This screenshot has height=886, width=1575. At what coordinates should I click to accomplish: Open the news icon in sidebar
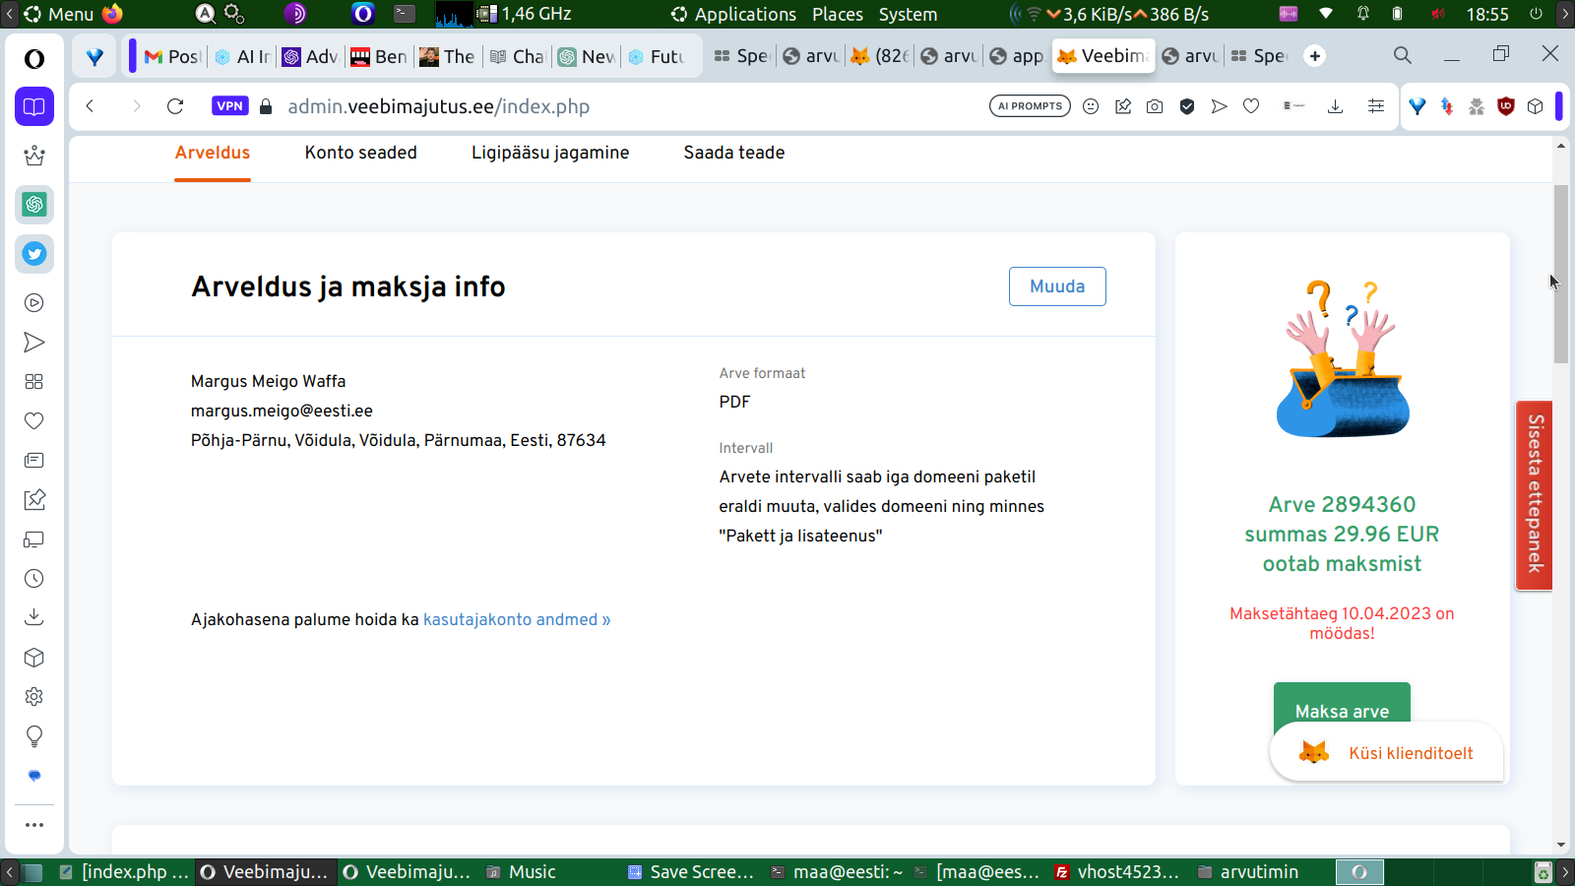(x=34, y=461)
